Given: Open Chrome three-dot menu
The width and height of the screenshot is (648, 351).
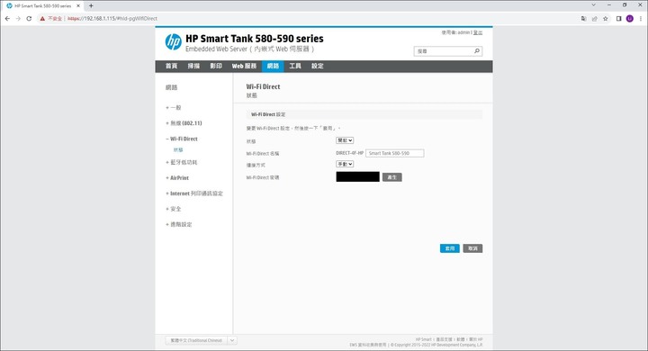Looking at the screenshot, I should (x=641, y=19).
